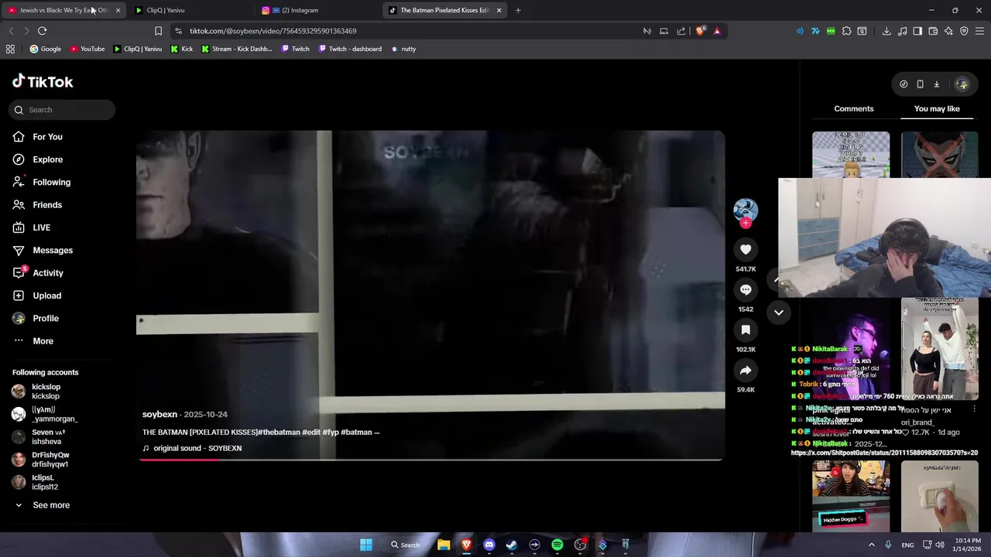
Task: Open original sound - SOYBEXN link
Action: (x=197, y=448)
